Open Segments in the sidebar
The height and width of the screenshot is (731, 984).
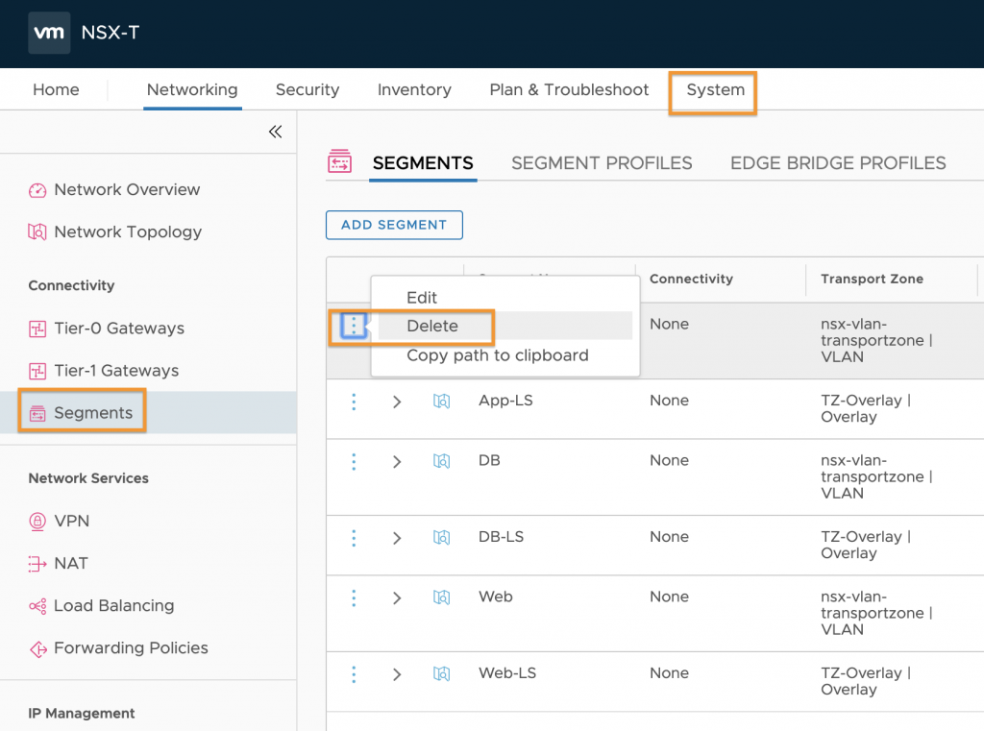pyautogui.click(x=93, y=413)
